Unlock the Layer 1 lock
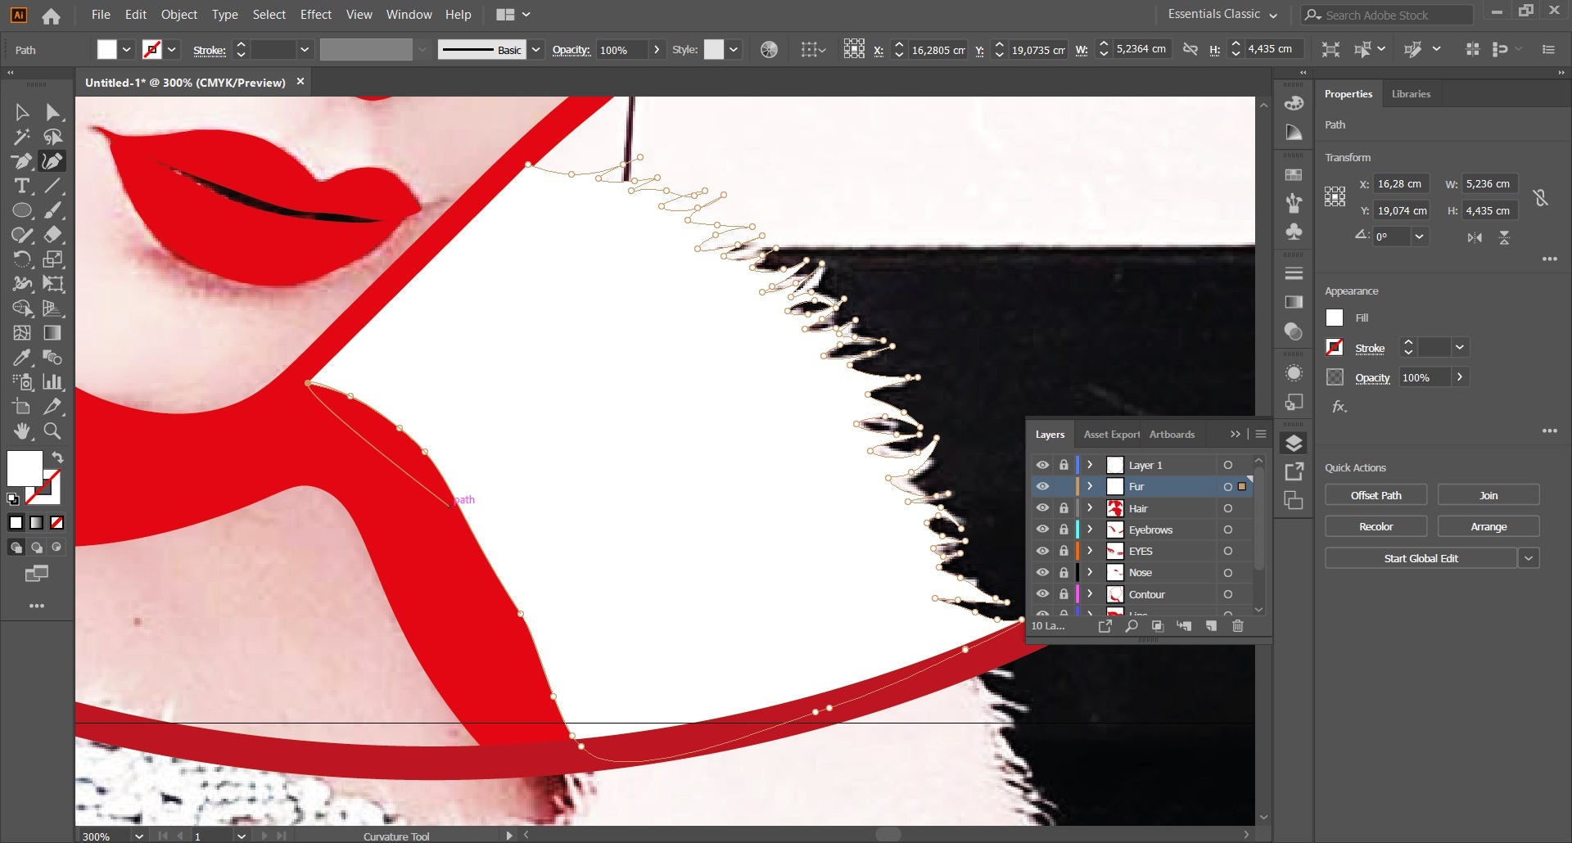This screenshot has width=1572, height=843. coord(1064,465)
